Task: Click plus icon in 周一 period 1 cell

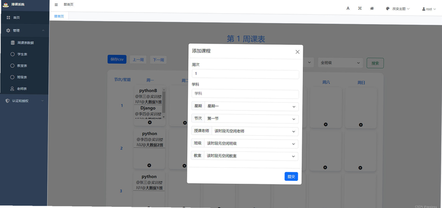Action: (149, 122)
